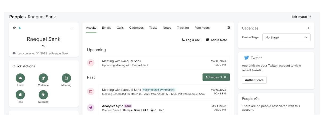This screenshot has height=124, width=326.
Task: Switch to the Activity tab
Action: (91, 28)
